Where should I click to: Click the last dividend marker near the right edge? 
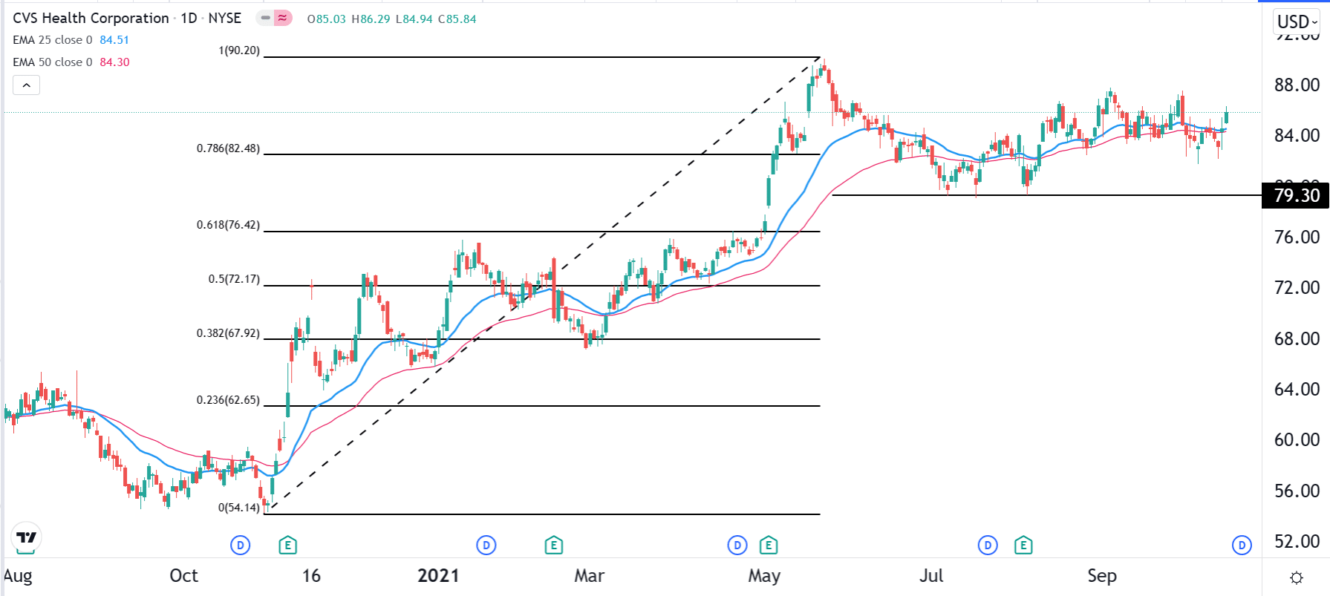click(1242, 546)
